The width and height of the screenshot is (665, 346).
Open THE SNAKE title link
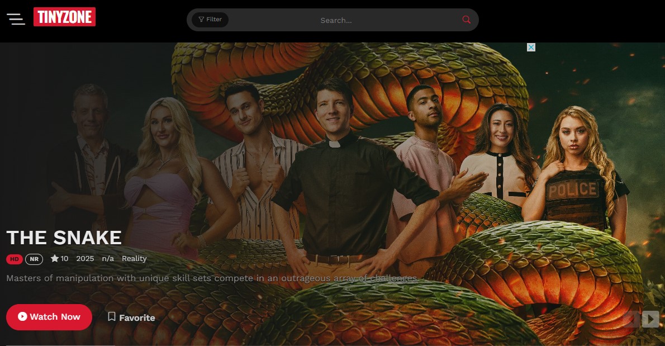tap(64, 238)
